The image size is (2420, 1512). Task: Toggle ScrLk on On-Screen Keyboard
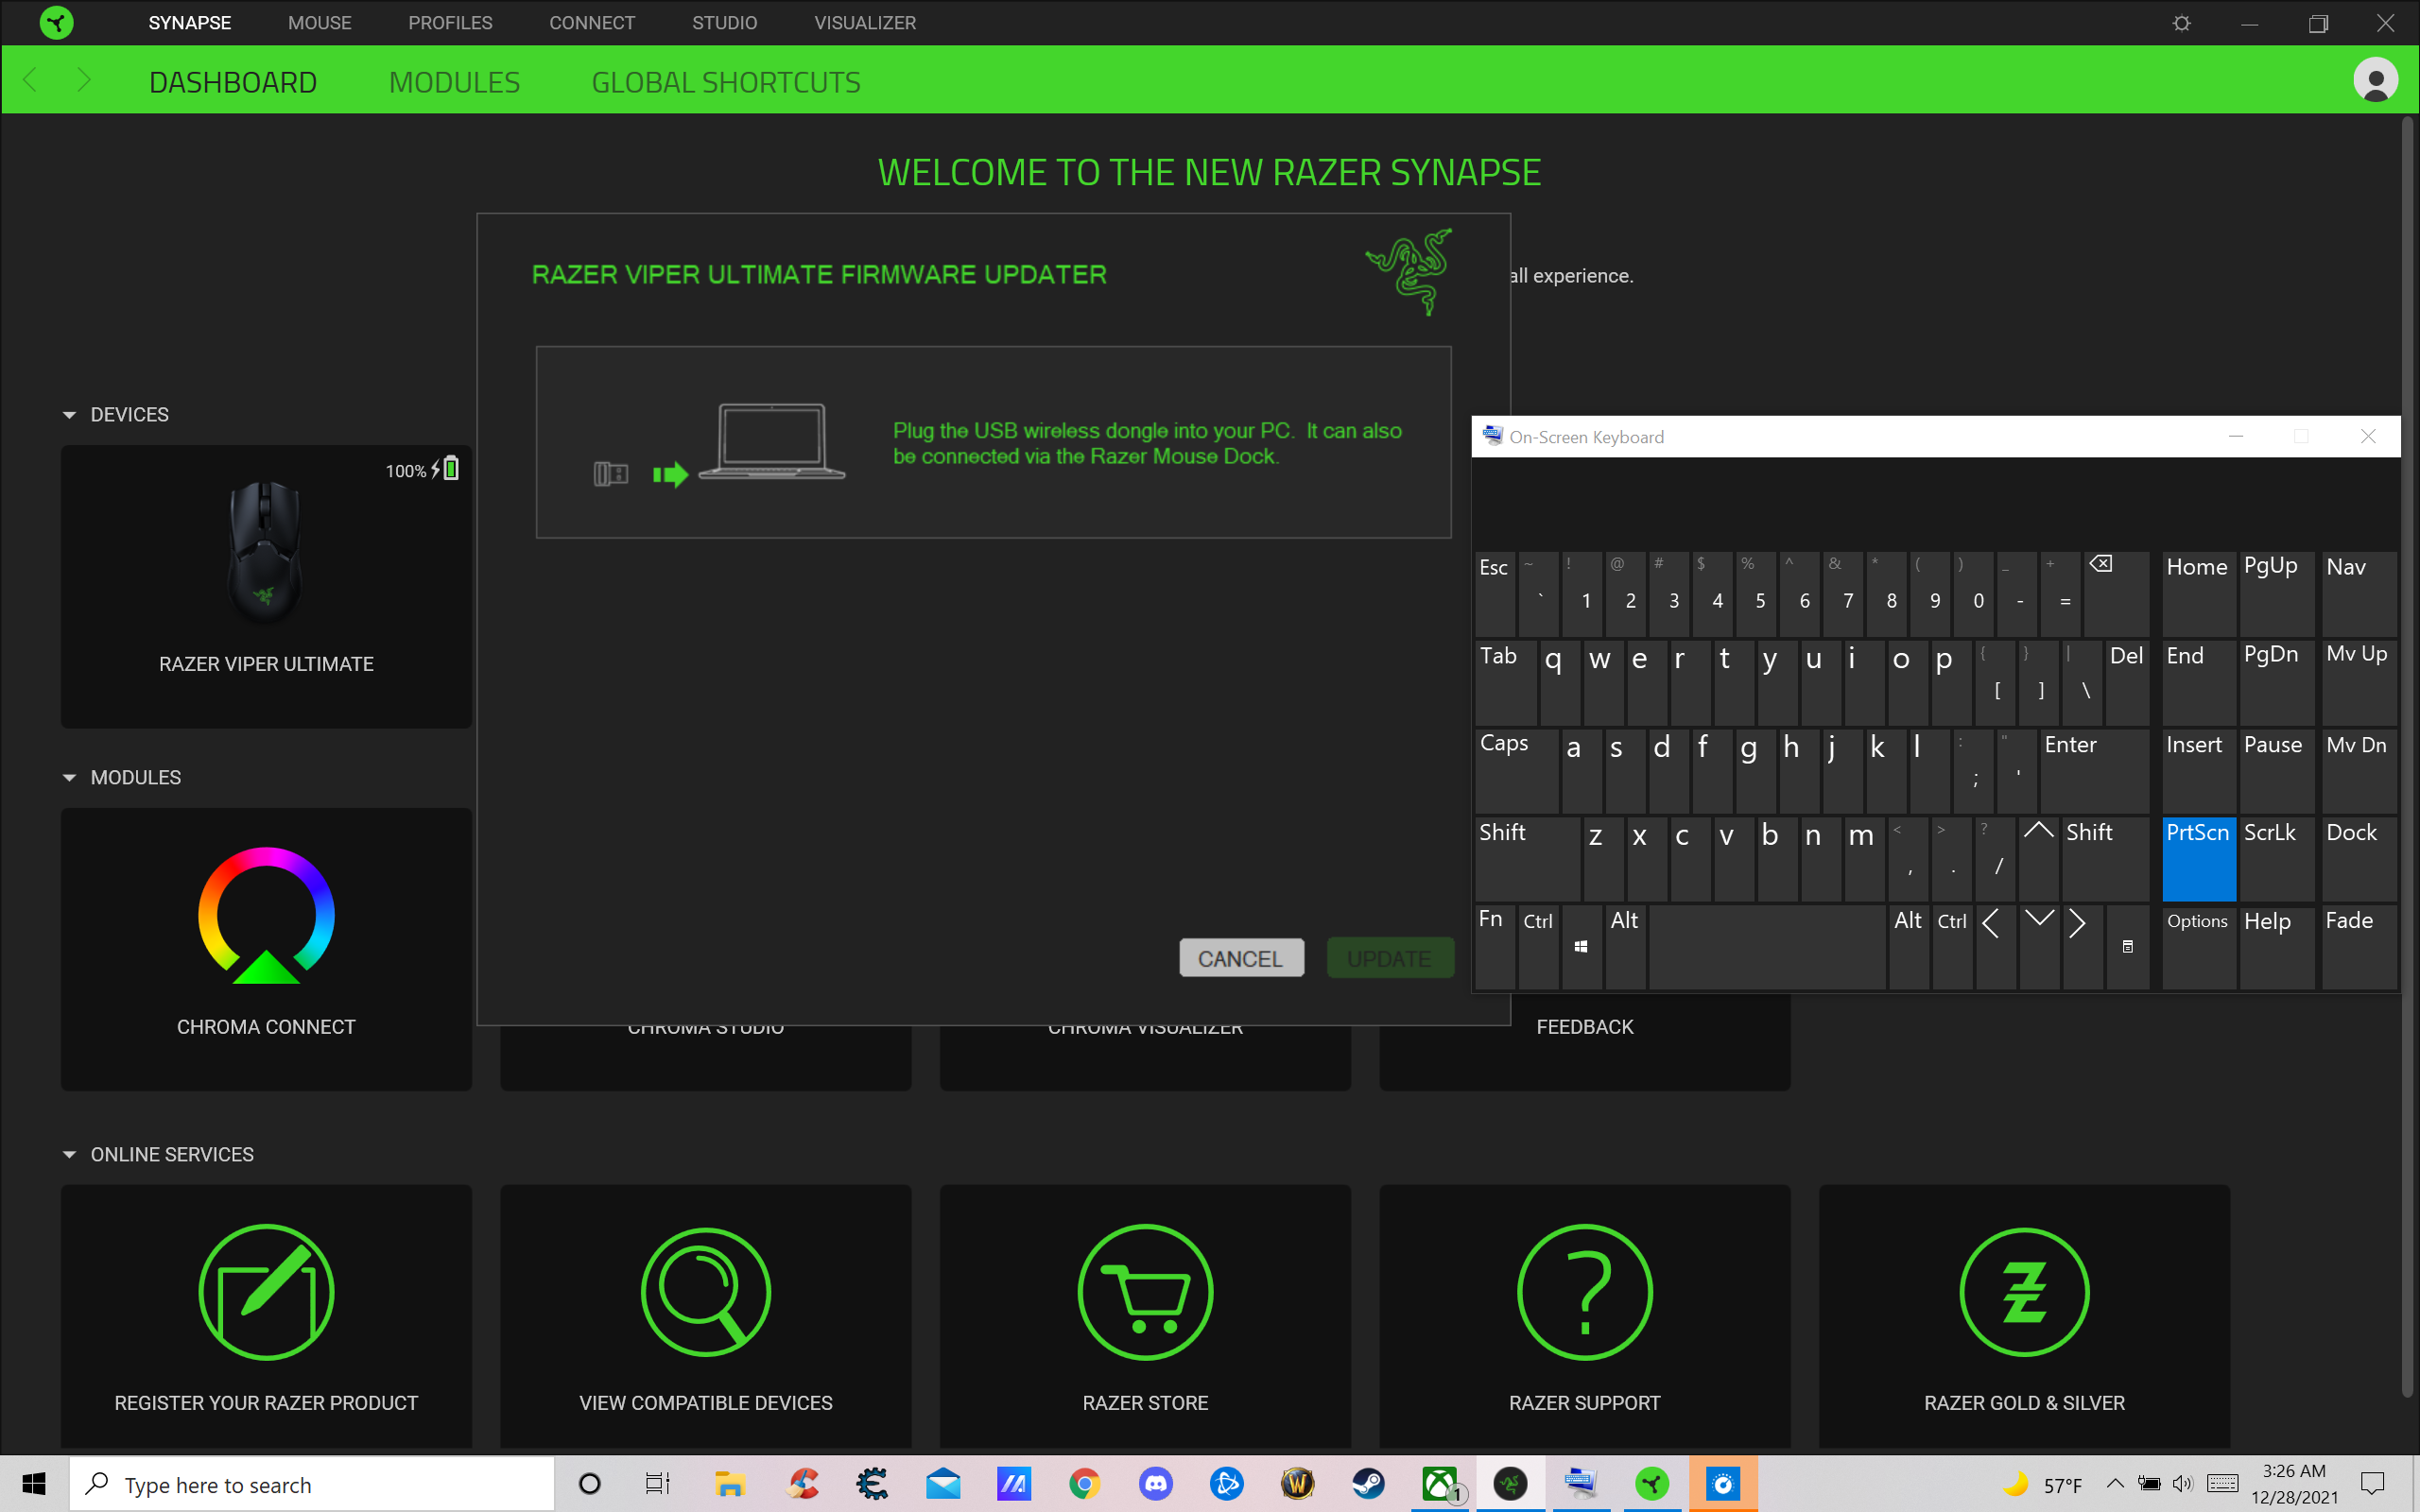(x=2276, y=858)
